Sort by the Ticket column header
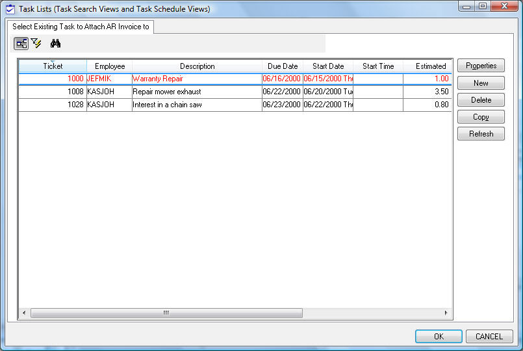The height and width of the screenshot is (351, 523). click(53, 66)
